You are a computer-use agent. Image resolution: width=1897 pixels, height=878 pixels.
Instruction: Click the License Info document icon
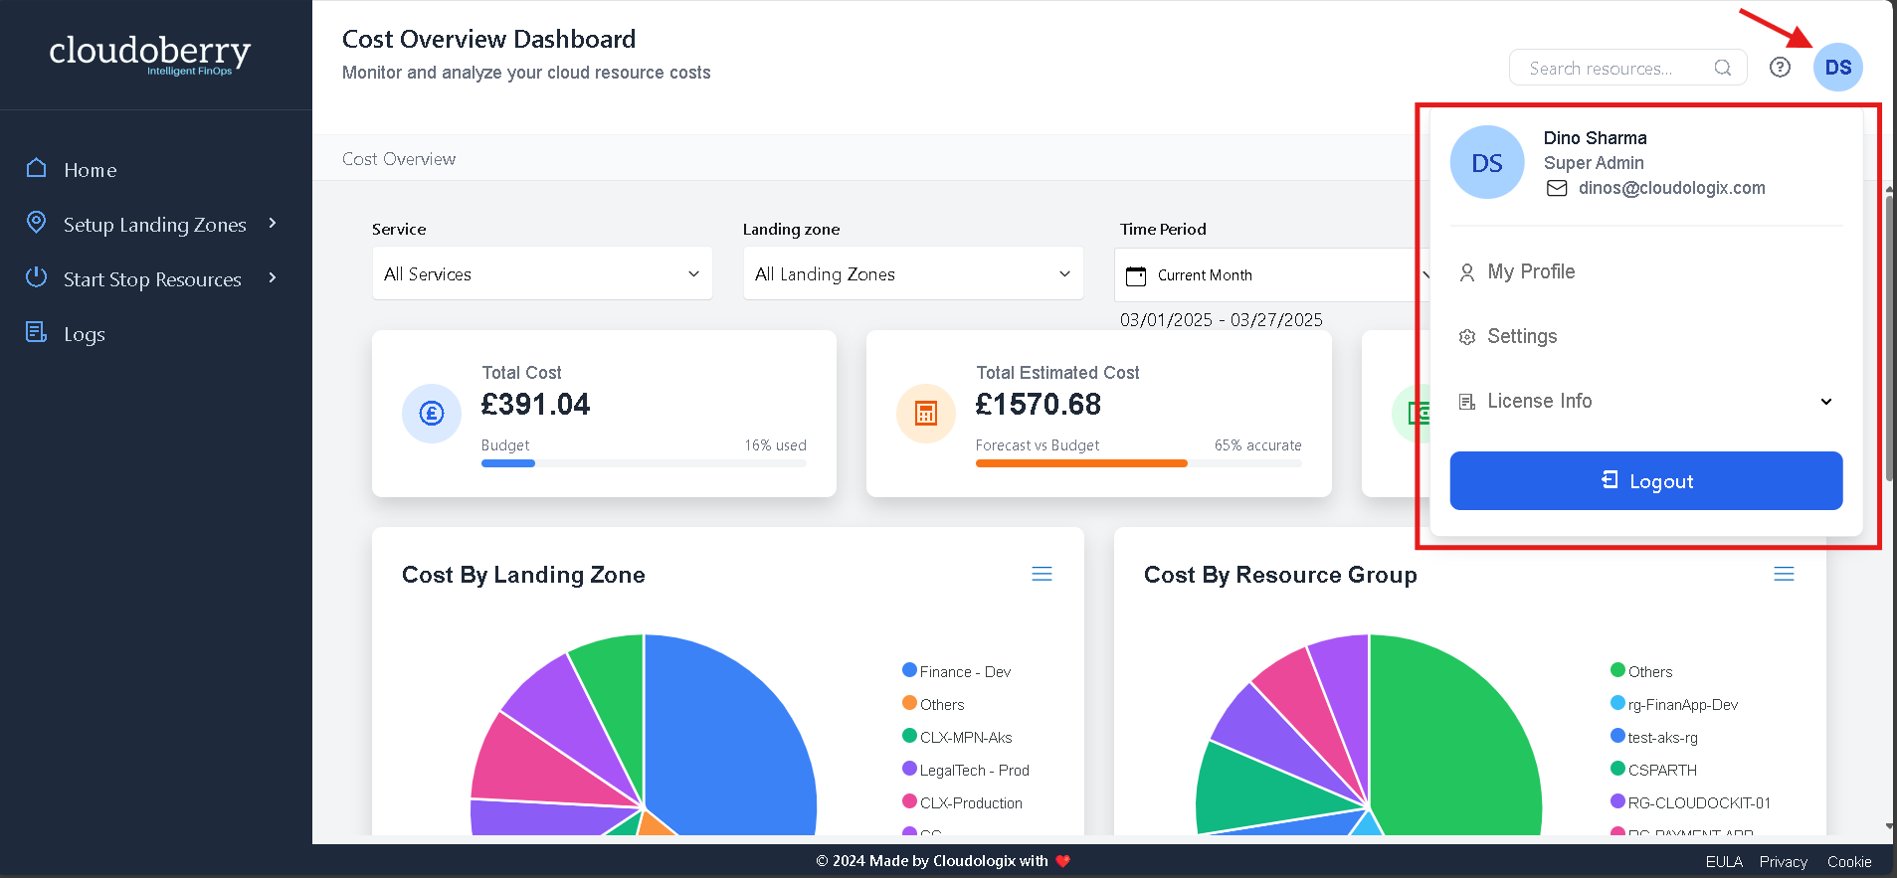click(1467, 402)
